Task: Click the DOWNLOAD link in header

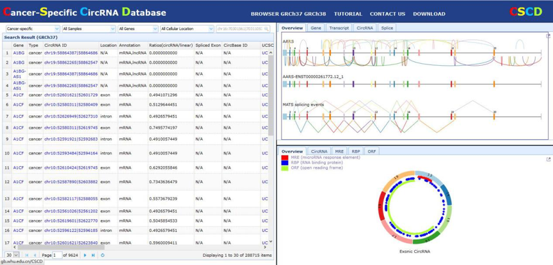Action: tap(429, 13)
